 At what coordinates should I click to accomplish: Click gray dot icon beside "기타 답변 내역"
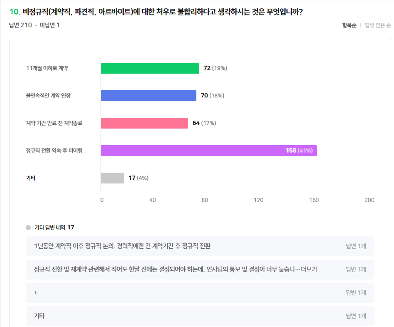[x=28, y=228]
